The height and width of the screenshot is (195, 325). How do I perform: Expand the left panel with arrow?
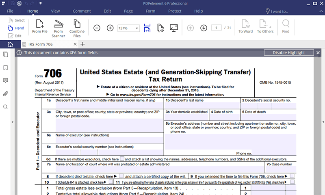13,122
